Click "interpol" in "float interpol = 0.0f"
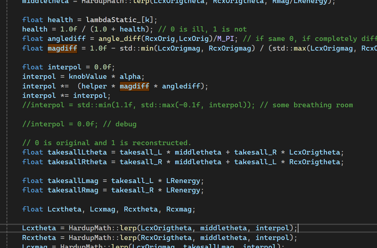 pyautogui.click(x=65, y=67)
